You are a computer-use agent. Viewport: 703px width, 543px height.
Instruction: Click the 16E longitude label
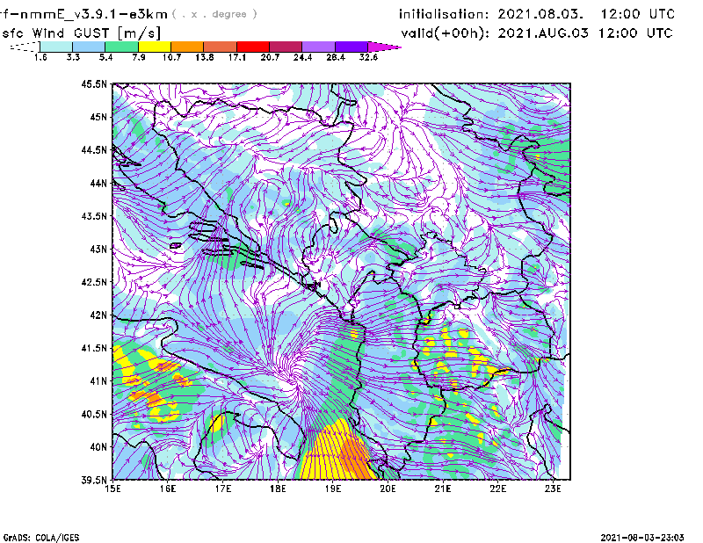[x=168, y=489]
